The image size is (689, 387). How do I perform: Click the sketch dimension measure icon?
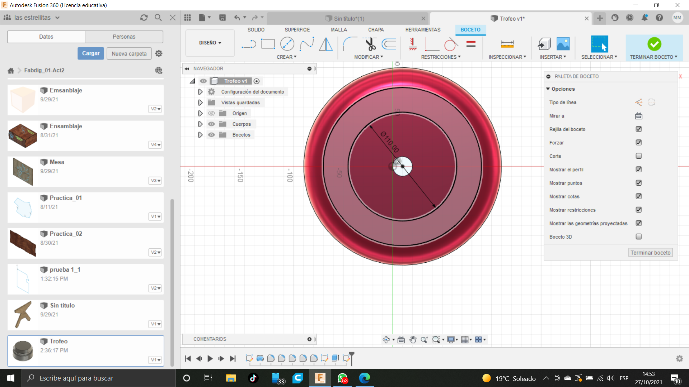coord(507,44)
